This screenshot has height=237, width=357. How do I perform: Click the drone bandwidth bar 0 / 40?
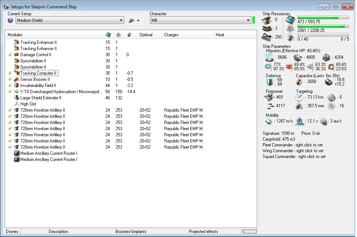(x=323, y=35)
